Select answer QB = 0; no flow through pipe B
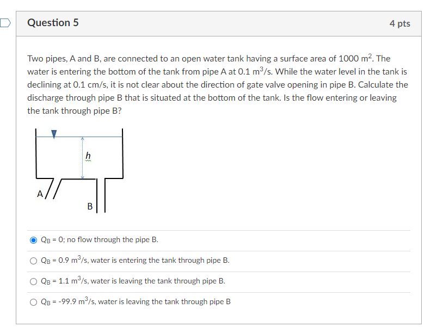Image resolution: width=443 pixels, height=333 pixels. 33,239
